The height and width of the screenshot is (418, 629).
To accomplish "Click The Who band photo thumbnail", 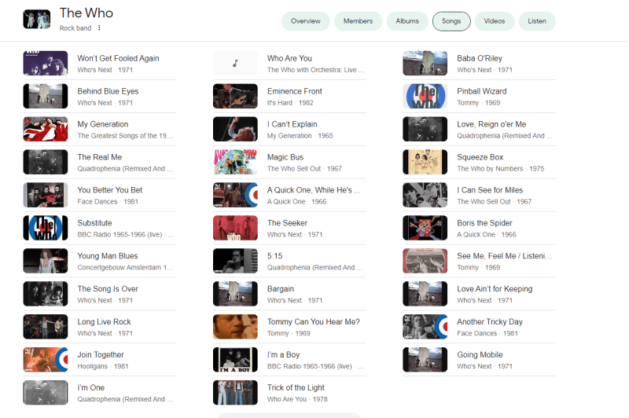I will pos(36,19).
